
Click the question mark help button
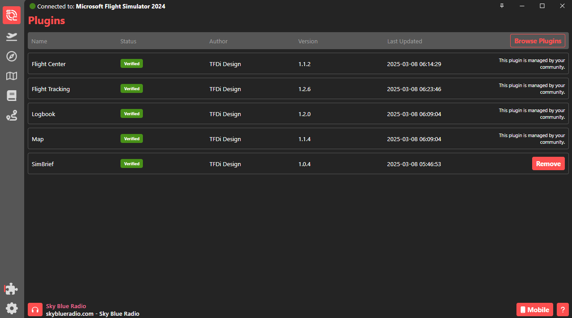pos(563,310)
